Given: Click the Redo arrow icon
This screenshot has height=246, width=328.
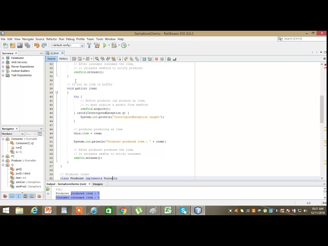Looking at the screenshot, I should click(x=44, y=46).
